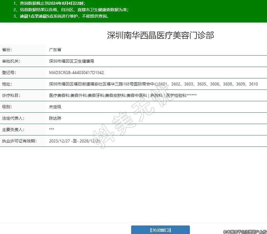Viewport: 267px width, 234px height.
Task: Click the 地址 field label
Action: [x=7, y=84]
